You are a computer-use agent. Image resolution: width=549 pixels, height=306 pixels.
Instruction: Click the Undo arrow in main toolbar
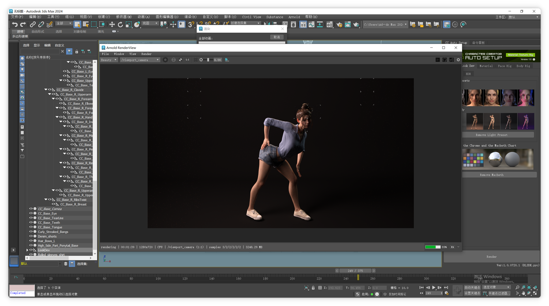click(x=15, y=25)
